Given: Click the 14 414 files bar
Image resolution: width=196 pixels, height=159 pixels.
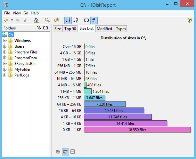Looking at the screenshot, I should pyautogui.click(x=126, y=123).
